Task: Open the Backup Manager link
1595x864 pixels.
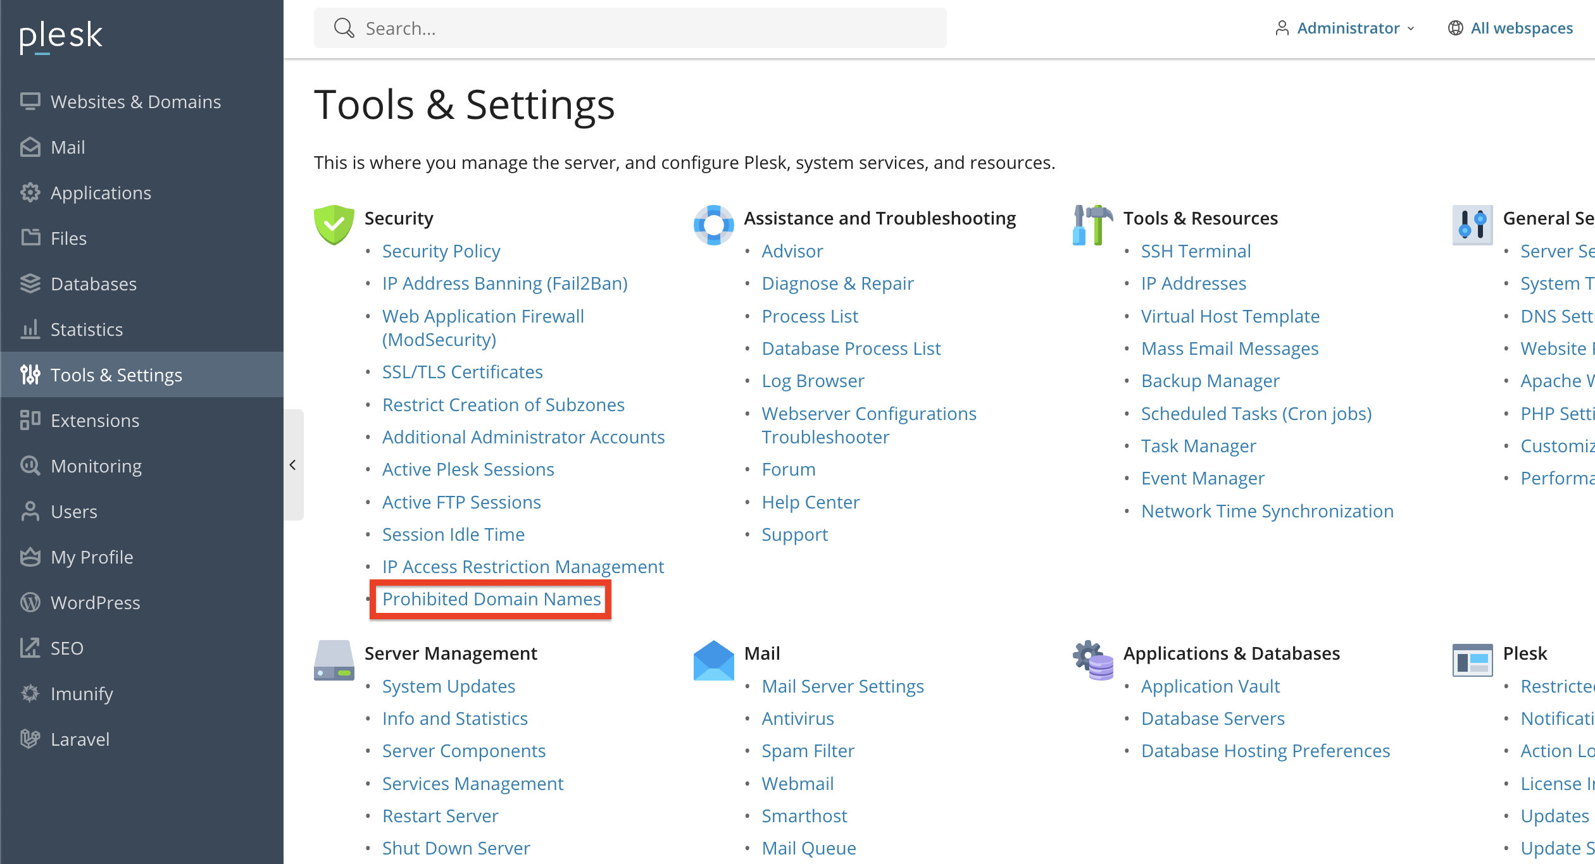Action: [1210, 381]
